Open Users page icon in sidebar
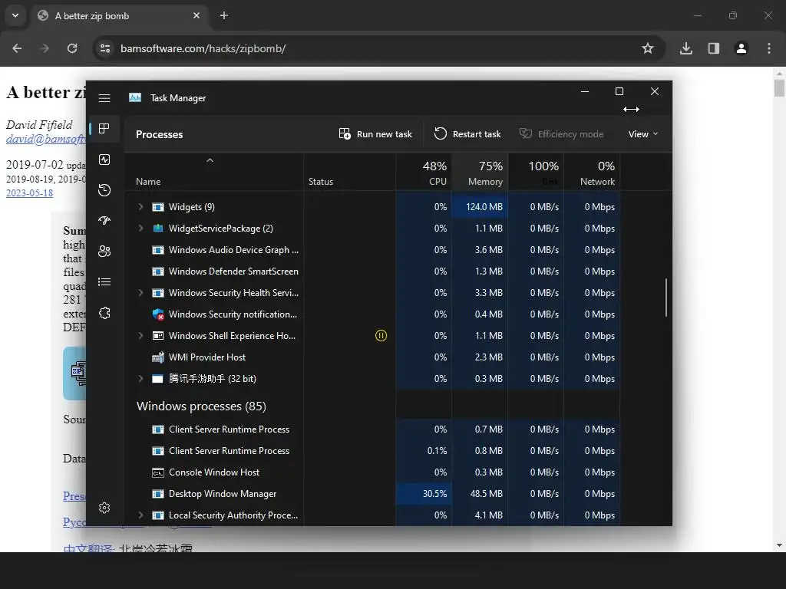This screenshot has height=589, width=786. 104,251
